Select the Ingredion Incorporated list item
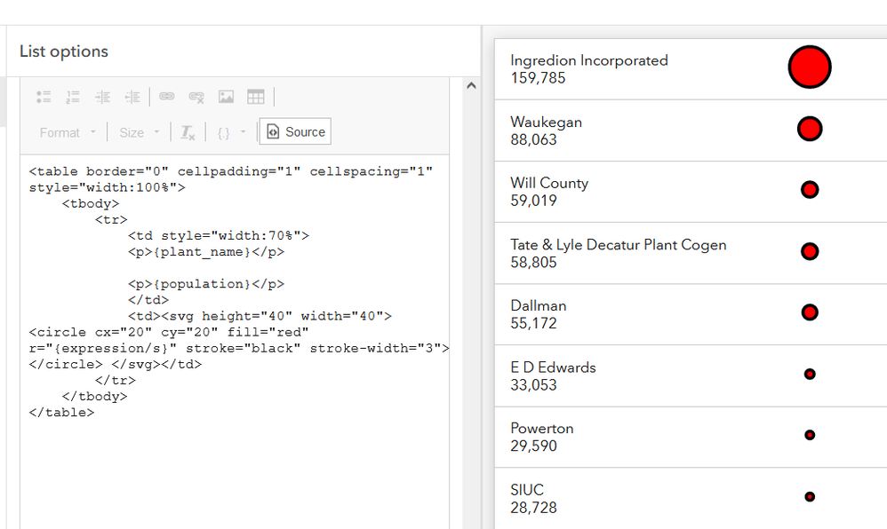The height and width of the screenshot is (529, 887). [x=691, y=69]
